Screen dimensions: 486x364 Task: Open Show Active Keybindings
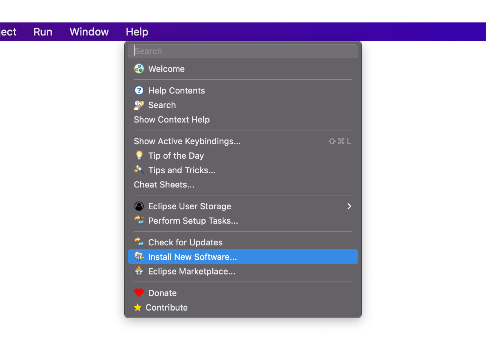click(187, 141)
